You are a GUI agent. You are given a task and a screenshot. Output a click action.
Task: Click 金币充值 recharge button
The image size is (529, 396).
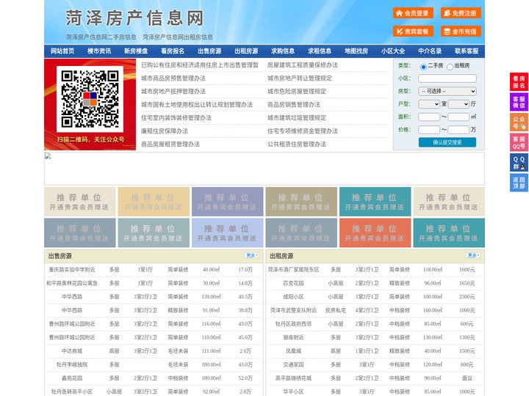(x=461, y=32)
